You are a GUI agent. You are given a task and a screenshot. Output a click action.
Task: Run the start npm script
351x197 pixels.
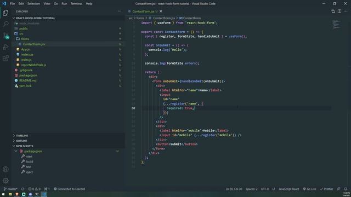pos(29,157)
